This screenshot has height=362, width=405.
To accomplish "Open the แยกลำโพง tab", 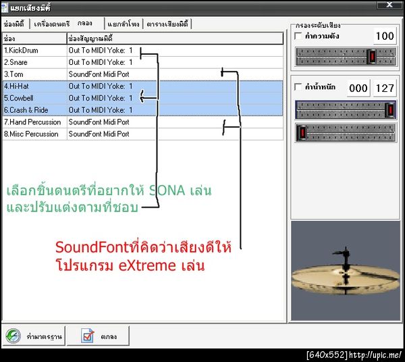I will 124,24.
